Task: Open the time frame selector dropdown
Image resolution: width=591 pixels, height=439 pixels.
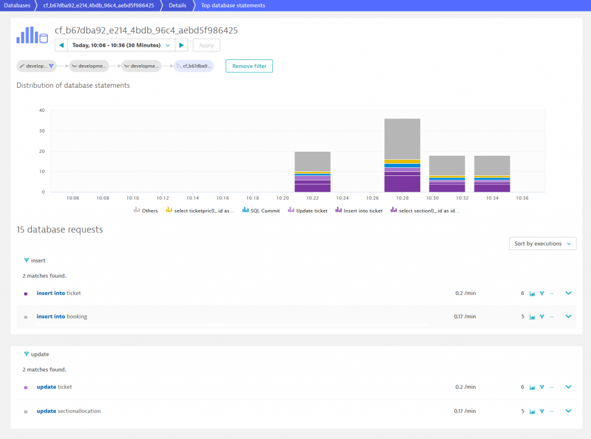Action: tap(121, 45)
